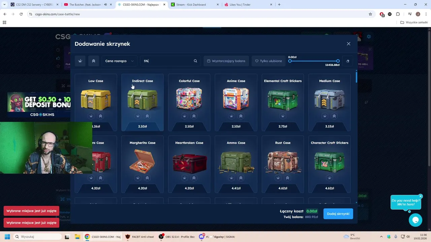Click the search magnifier icon
The width and height of the screenshot is (431, 242).
(x=195, y=61)
